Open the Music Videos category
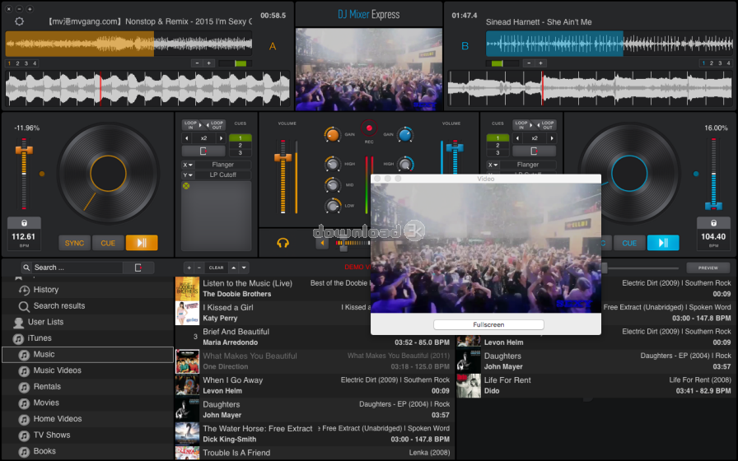 coord(57,370)
